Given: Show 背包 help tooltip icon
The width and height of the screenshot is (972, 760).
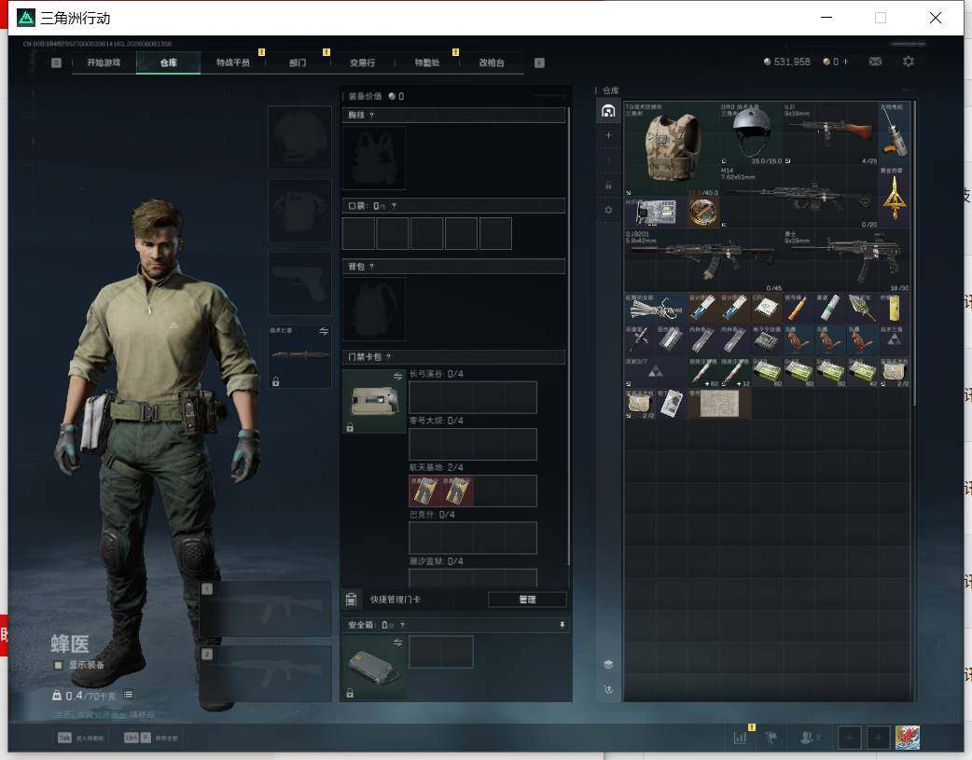Looking at the screenshot, I should pos(371,267).
